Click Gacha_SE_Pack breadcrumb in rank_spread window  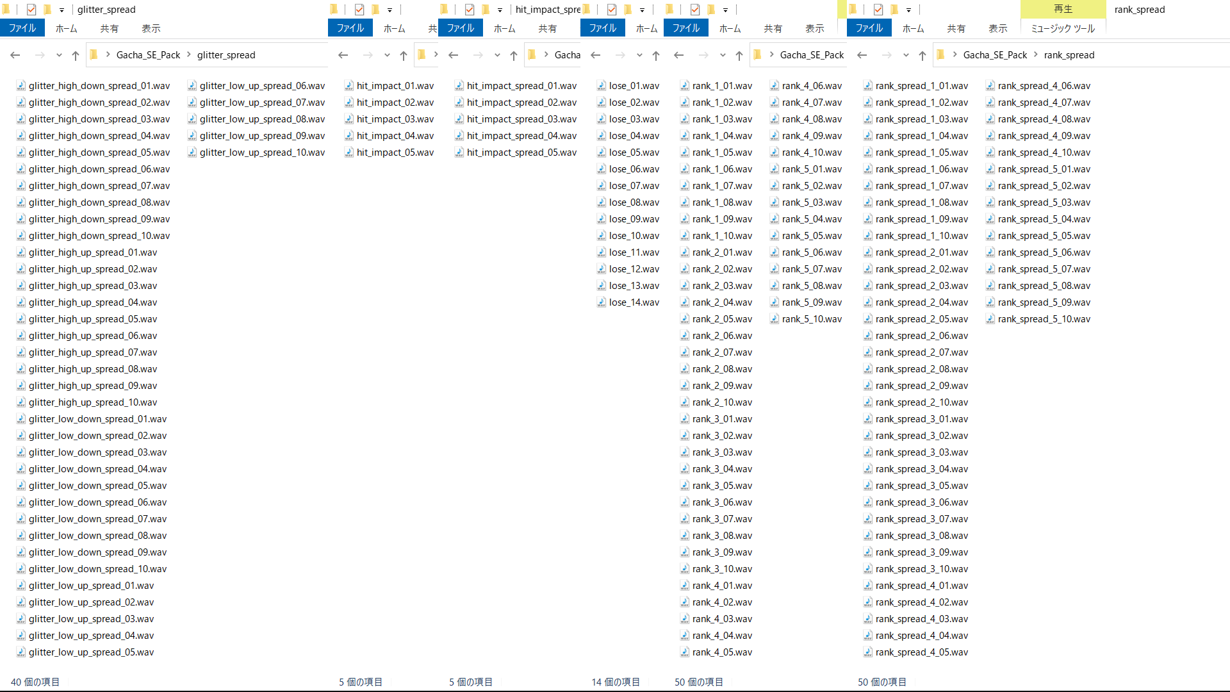click(995, 55)
